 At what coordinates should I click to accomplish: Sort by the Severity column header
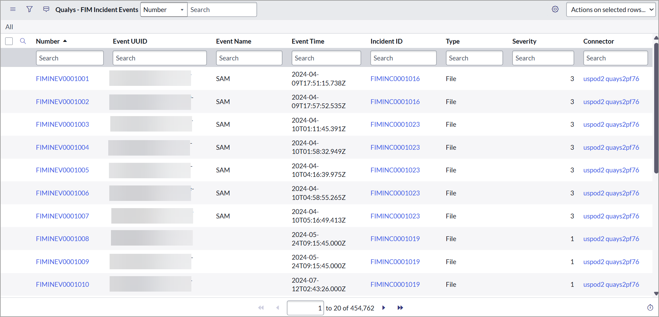point(524,41)
